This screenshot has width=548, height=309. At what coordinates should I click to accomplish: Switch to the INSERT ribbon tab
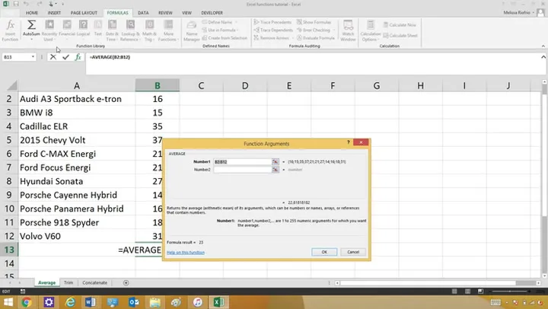click(54, 13)
